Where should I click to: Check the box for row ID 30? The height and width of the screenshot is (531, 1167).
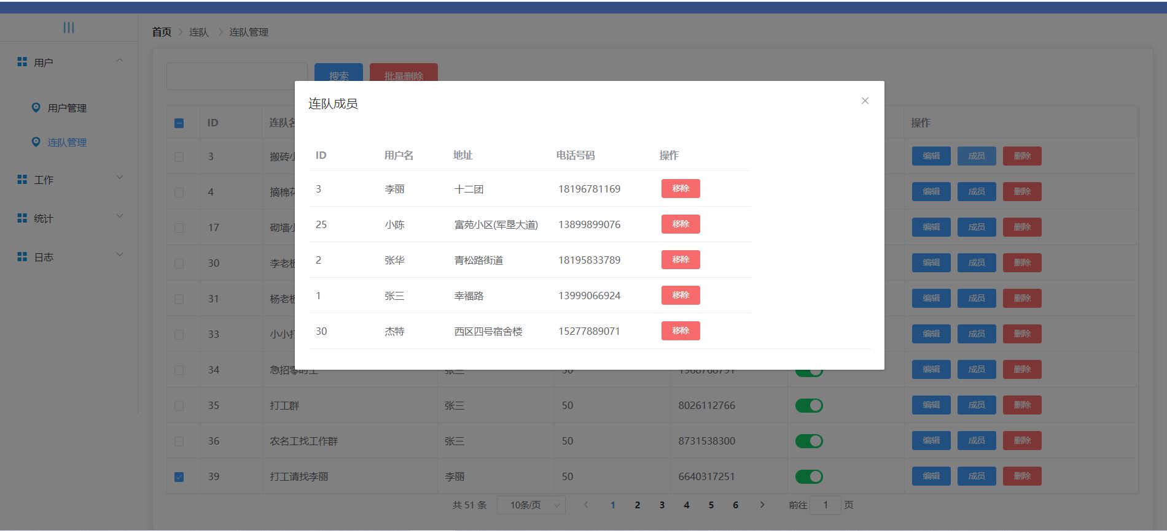pyautogui.click(x=179, y=264)
